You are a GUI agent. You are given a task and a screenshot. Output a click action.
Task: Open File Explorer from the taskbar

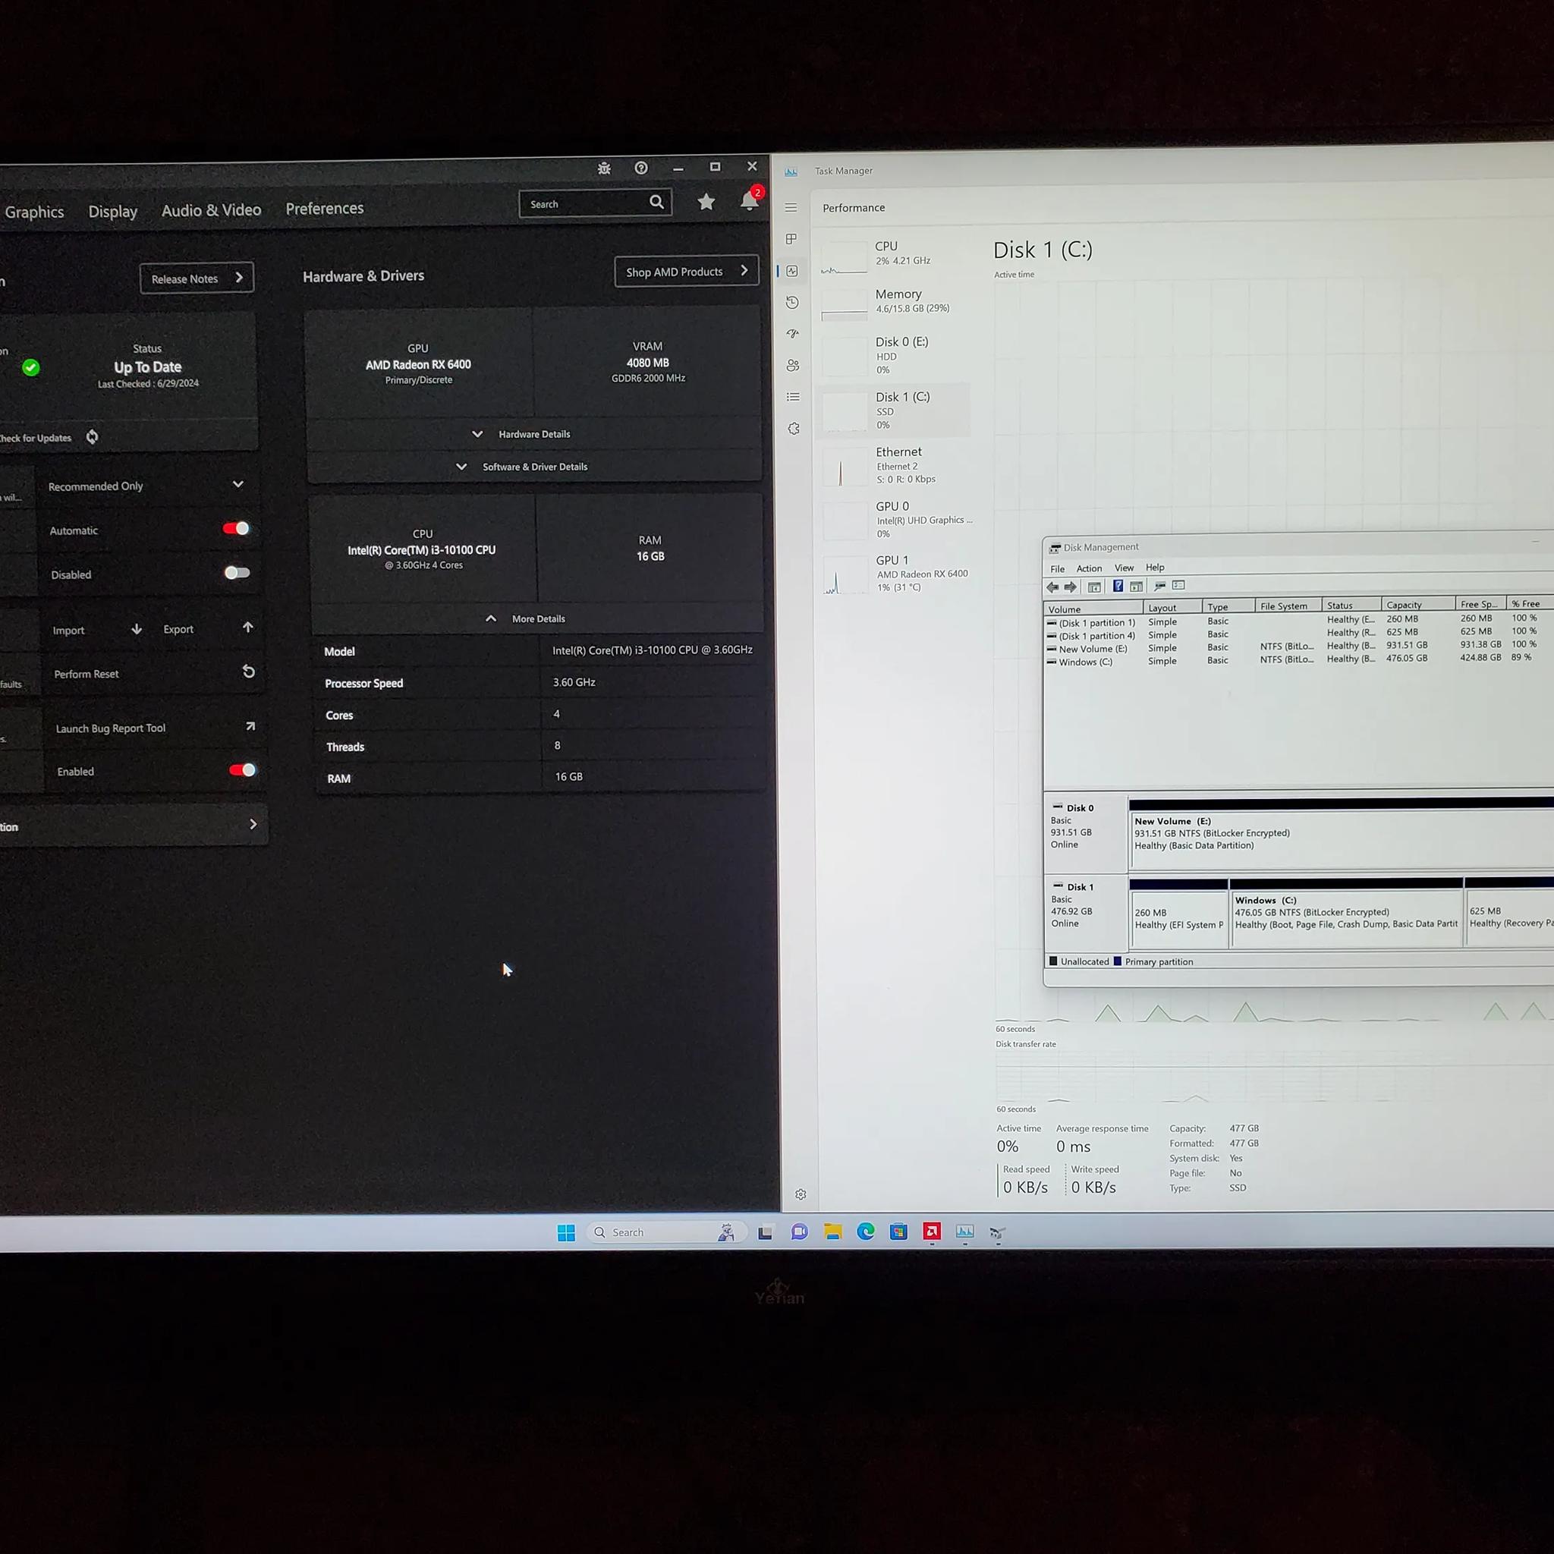pyautogui.click(x=832, y=1232)
